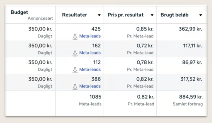Open the Meta-leads link under 425
Image resolution: width=212 pixels, height=123 pixels.
tap(90, 36)
